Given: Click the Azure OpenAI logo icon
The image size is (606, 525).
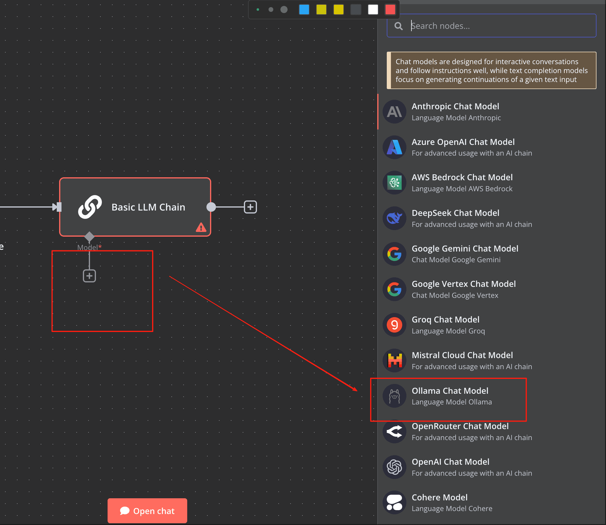Looking at the screenshot, I should click(x=394, y=147).
